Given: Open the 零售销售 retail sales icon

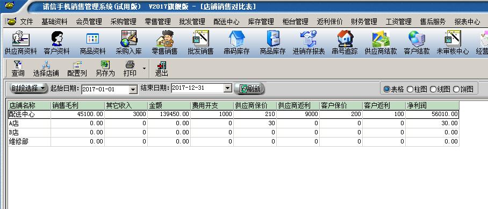Looking at the screenshot, I should point(164,42).
